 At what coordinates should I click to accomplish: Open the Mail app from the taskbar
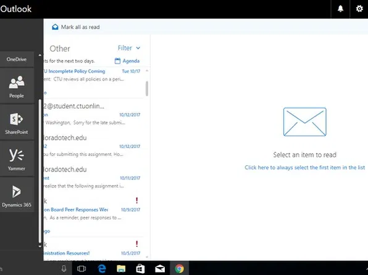tap(160, 269)
